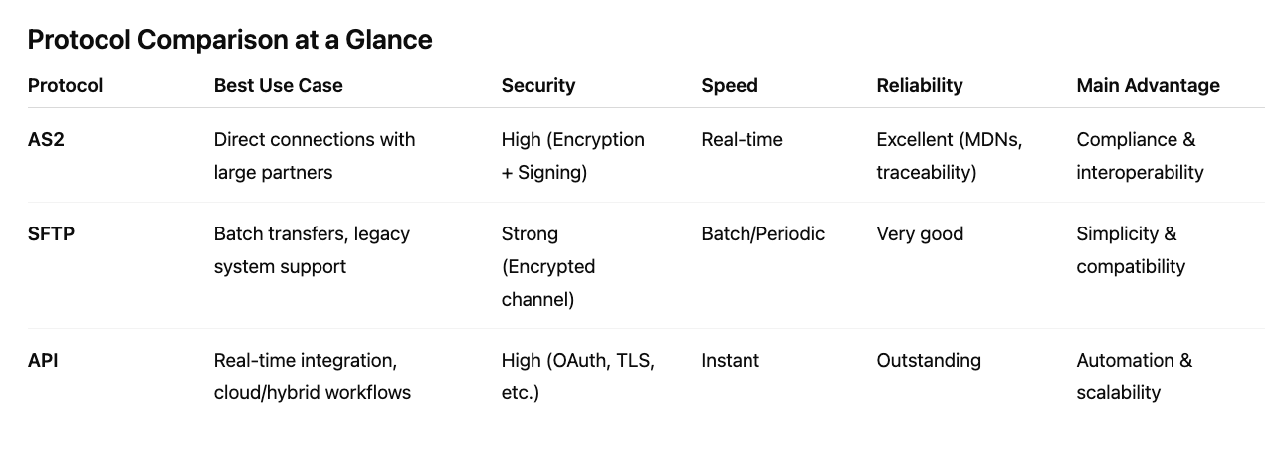The width and height of the screenshot is (1280, 454).
Task: Click the Protocol column header
Action: click(x=65, y=86)
